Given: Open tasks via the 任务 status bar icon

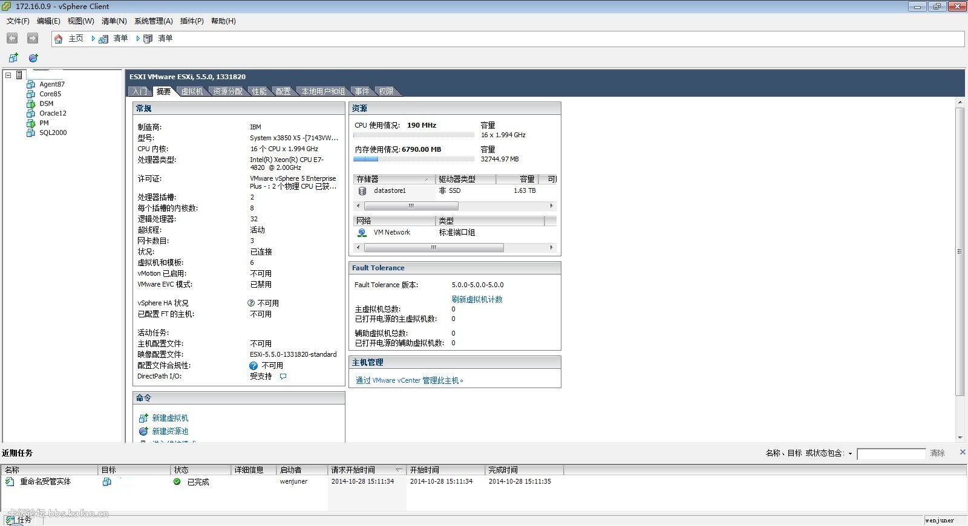Looking at the screenshot, I should (10, 520).
